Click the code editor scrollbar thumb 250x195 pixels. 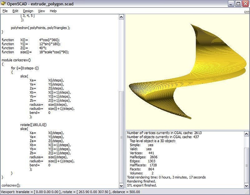121,137
